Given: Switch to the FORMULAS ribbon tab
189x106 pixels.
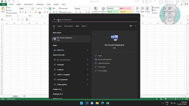Looking at the screenshot, I should pos(40,4).
